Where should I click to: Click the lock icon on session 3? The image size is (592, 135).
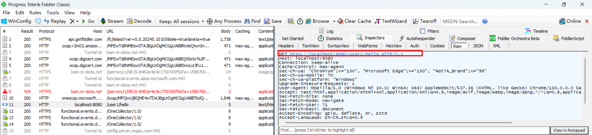pos(5,52)
